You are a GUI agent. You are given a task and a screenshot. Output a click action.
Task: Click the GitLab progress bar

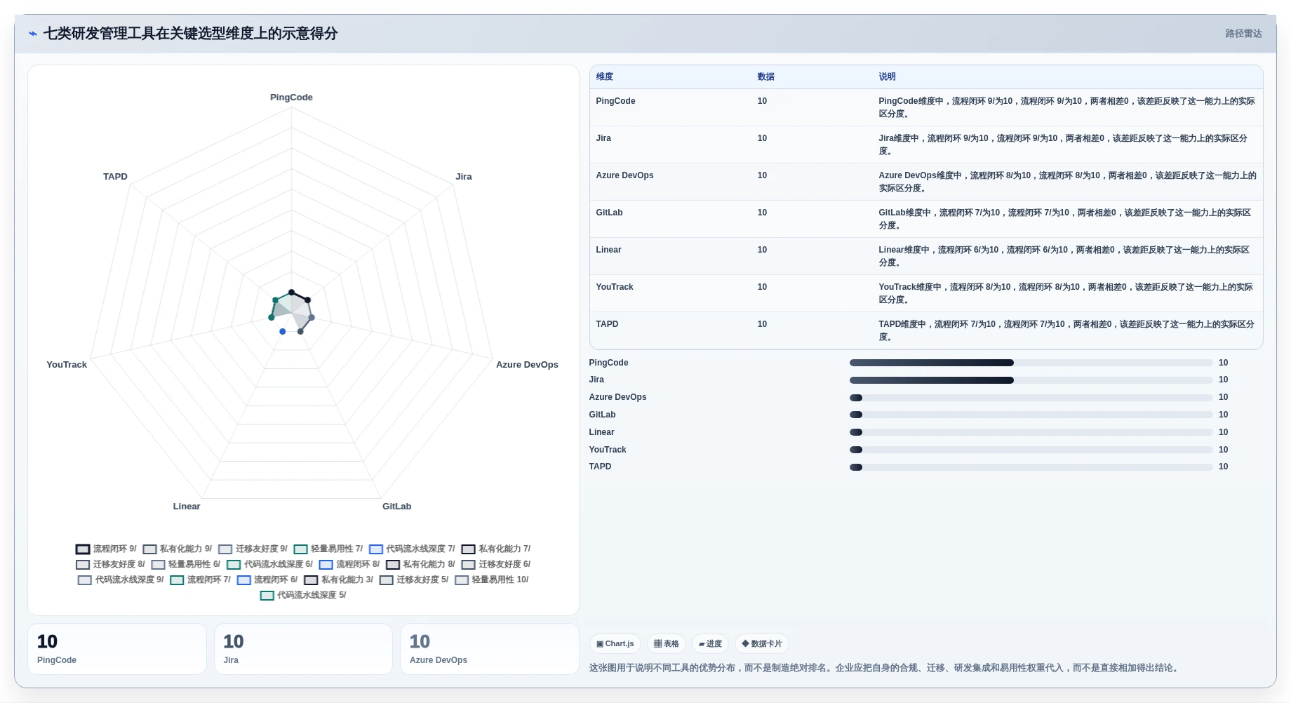tap(1031, 415)
